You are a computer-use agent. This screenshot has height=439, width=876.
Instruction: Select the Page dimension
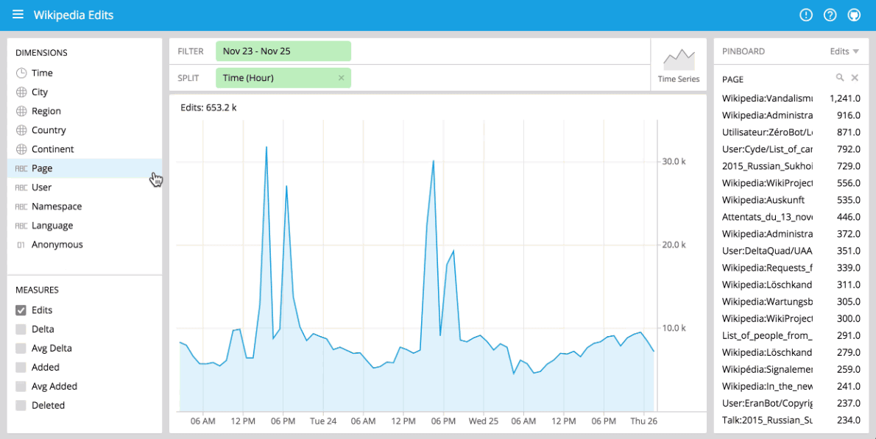[85, 168]
